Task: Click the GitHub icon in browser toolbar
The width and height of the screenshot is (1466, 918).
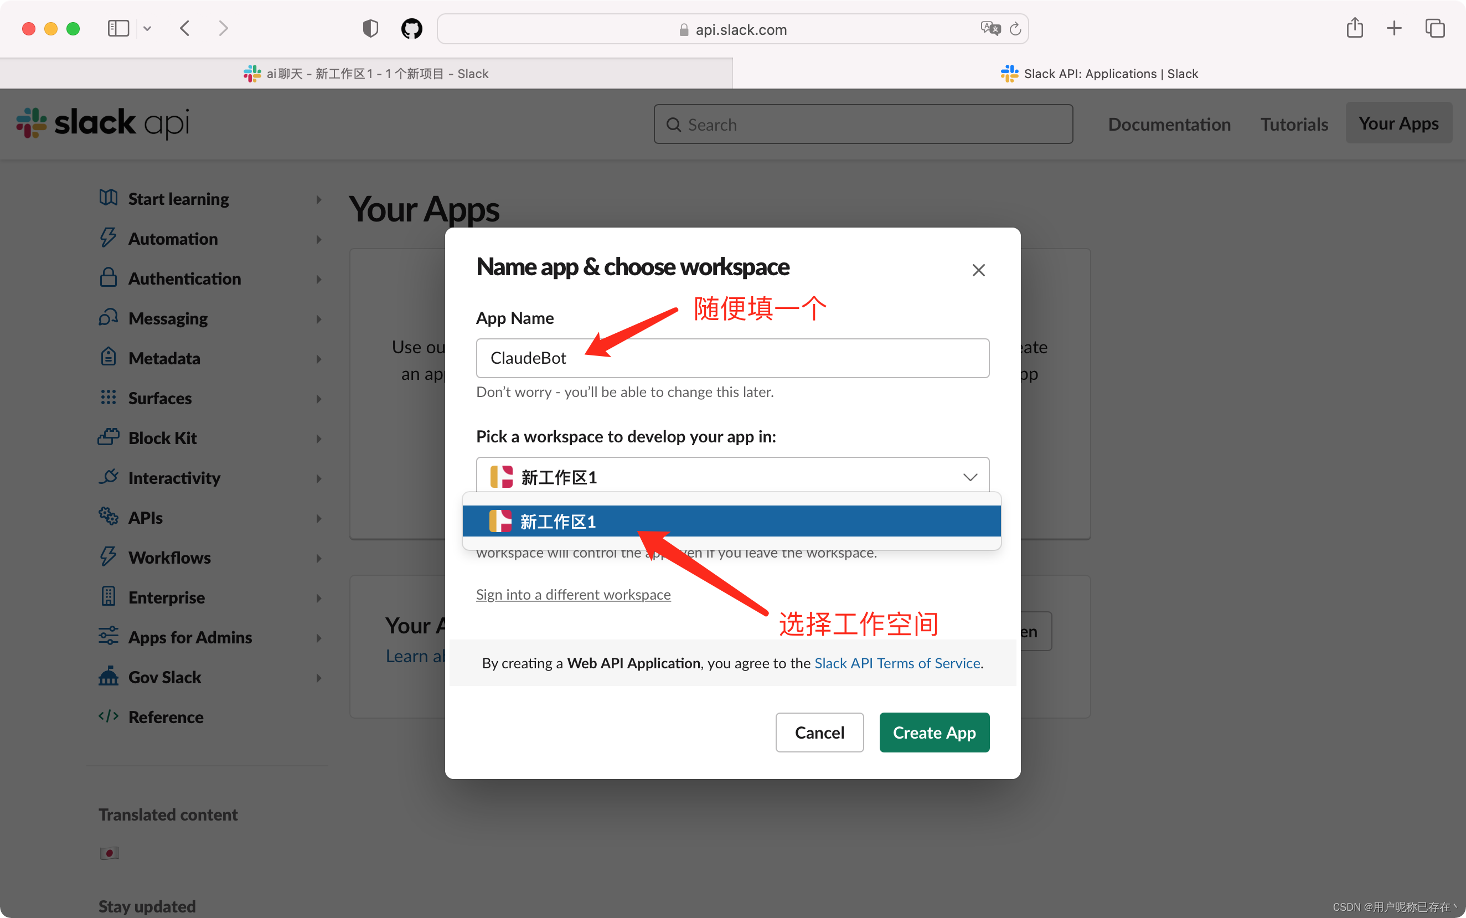Action: tap(411, 29)
